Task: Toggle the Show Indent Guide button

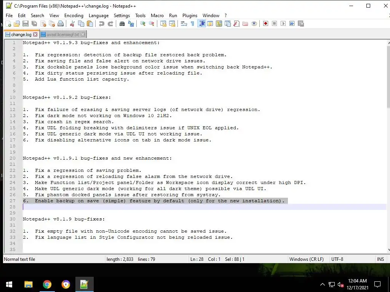Action: pyautogui.click(x=201, y=24)
